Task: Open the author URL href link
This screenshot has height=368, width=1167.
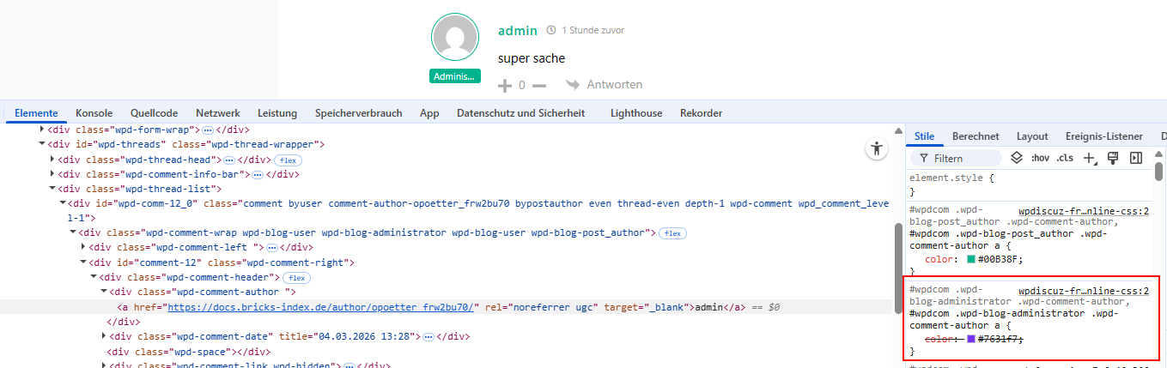Action: pos(321,307)
